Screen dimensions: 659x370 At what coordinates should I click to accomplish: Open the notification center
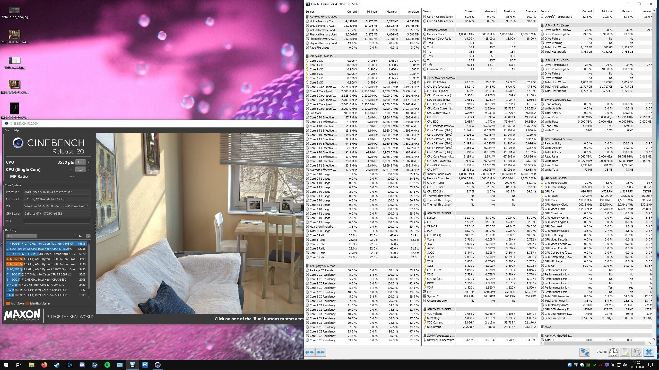point(650,365)
